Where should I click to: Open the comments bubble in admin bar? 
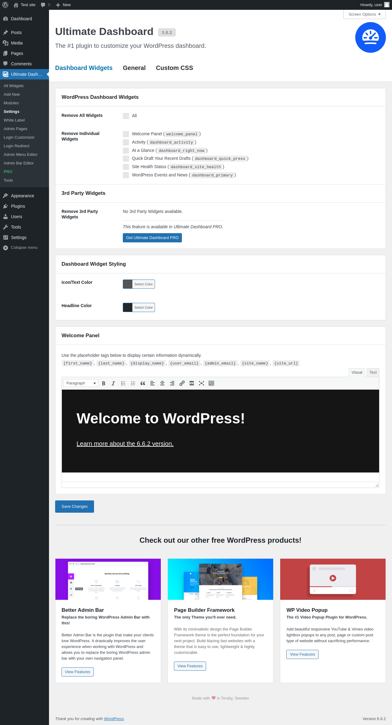(x=43, y=5)
